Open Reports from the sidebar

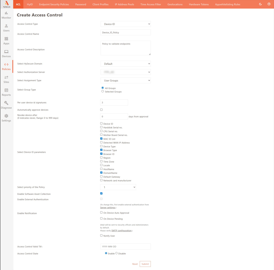click(x=6, y=92)
